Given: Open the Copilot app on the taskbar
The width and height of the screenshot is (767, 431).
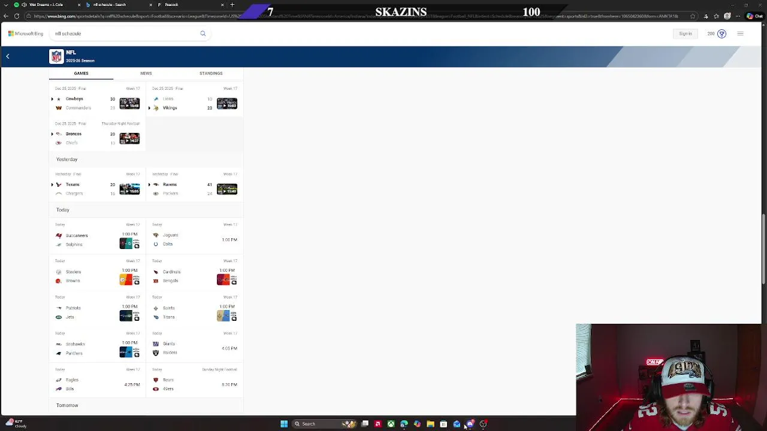Looking at the screenshot, I should click(417, 424).
